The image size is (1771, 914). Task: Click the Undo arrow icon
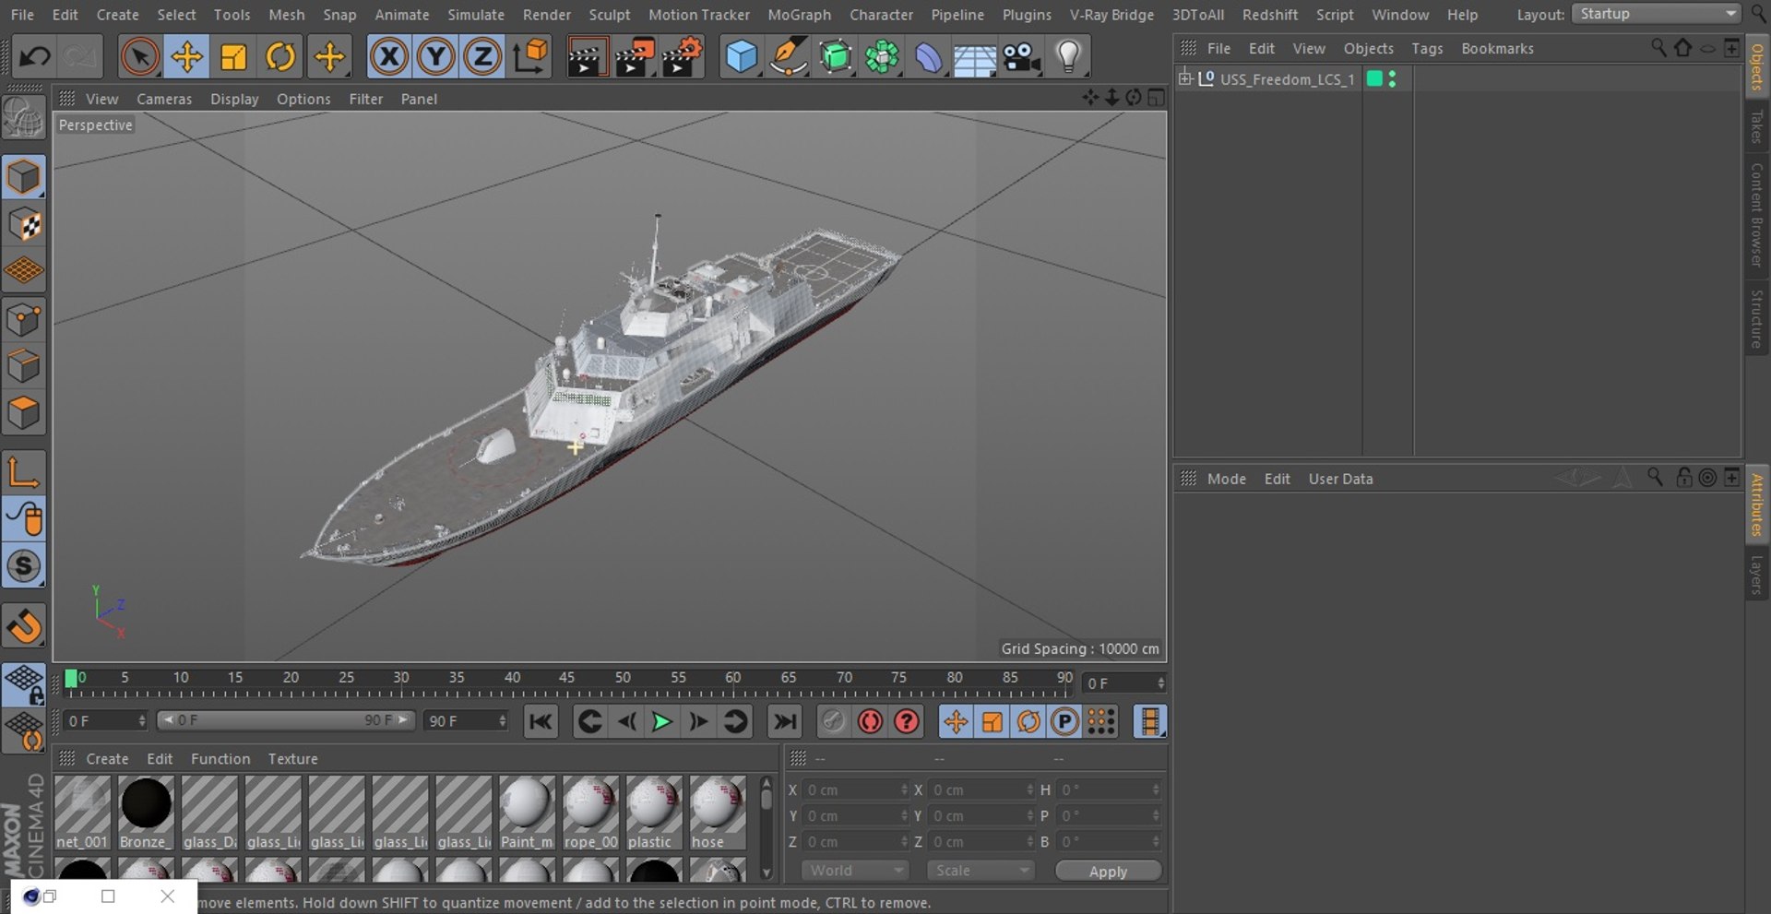tap(34, 57)
